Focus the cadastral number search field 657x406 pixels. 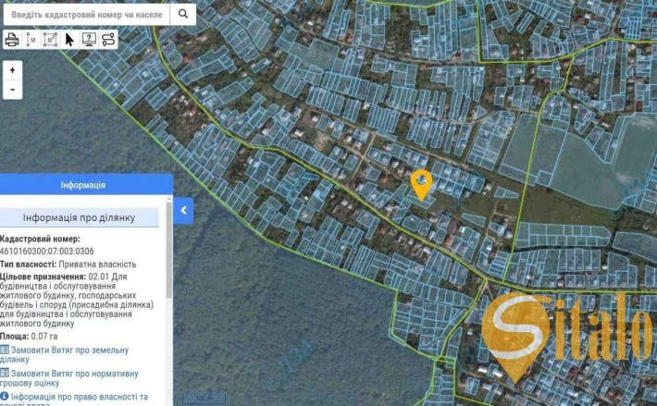coord(87,14)
